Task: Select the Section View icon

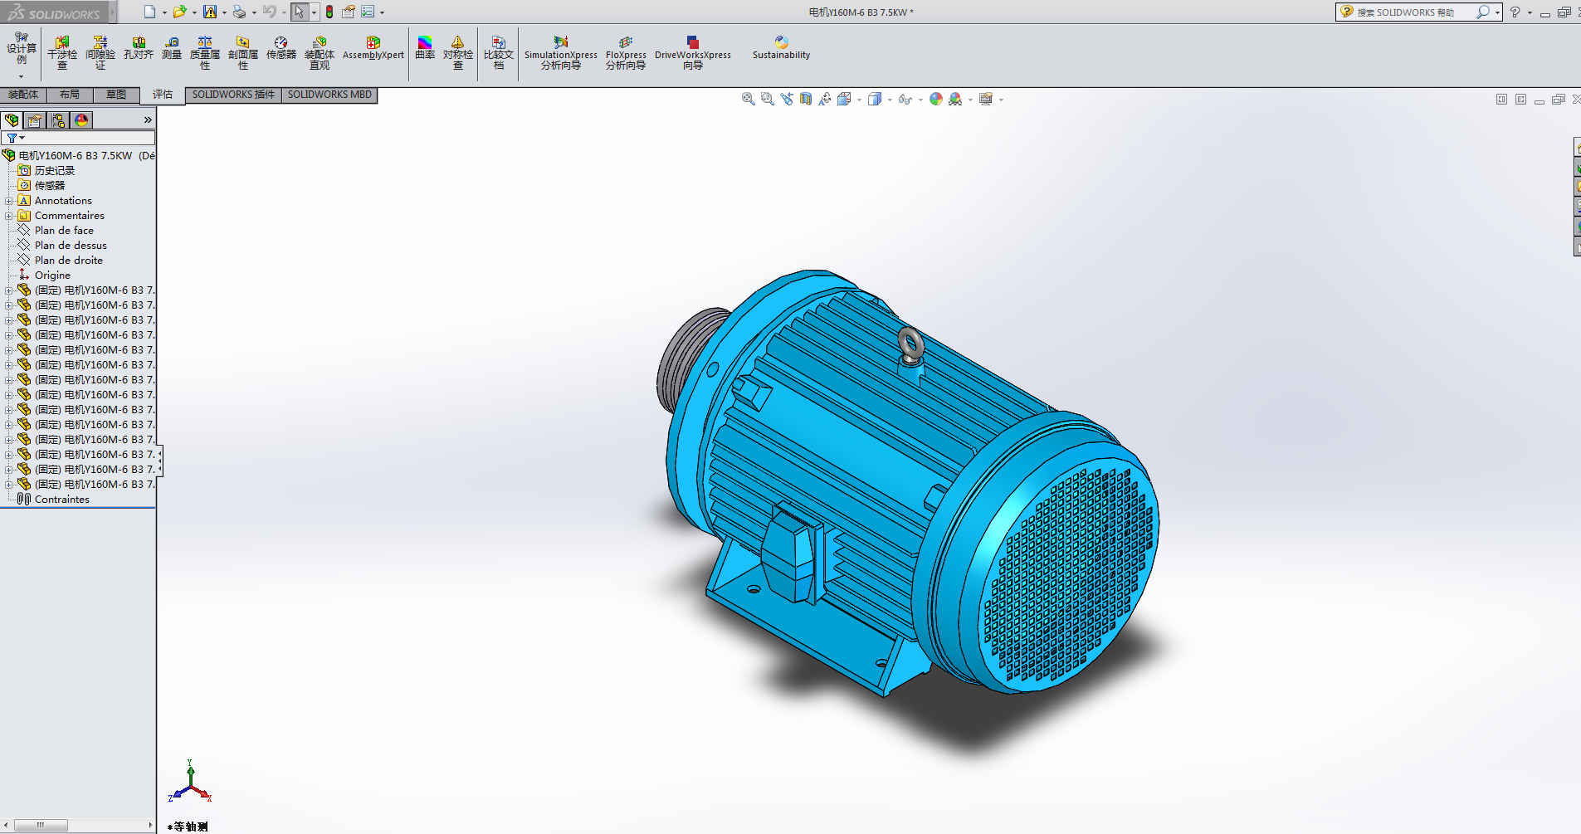Action: point(806,99)
